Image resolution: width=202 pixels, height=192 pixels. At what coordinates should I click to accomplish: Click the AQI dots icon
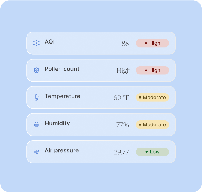click(x=36, y=43)
